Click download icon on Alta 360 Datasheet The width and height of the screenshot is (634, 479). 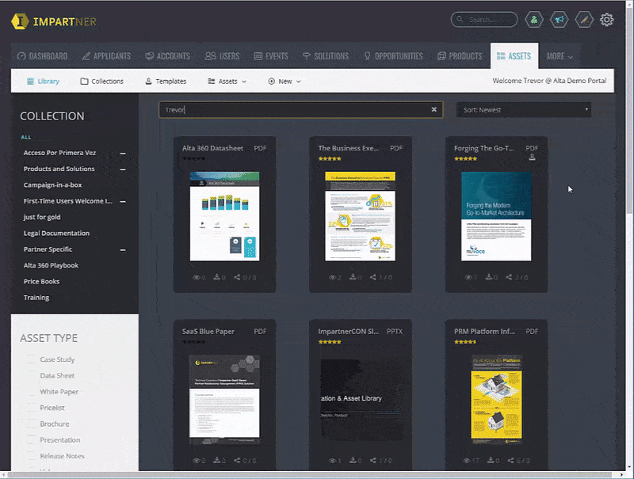coord(216,277)
